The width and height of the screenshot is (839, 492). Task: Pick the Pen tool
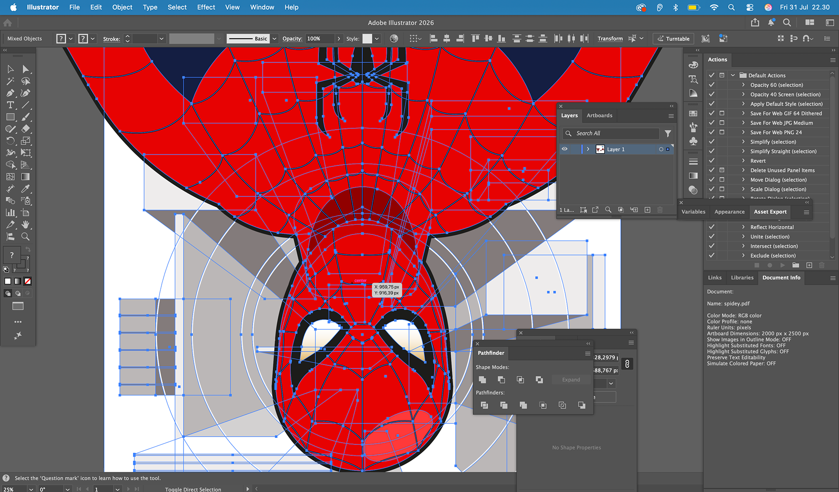click(10, 93)
